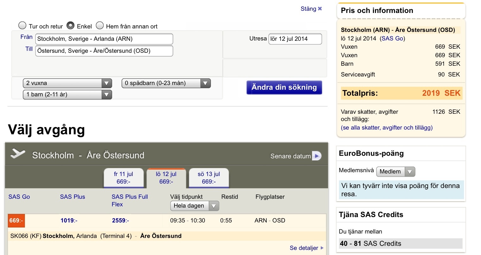481x255 pixels.
Task: Open the 2 vuxna adults dropdown
Action: (67, 83)
